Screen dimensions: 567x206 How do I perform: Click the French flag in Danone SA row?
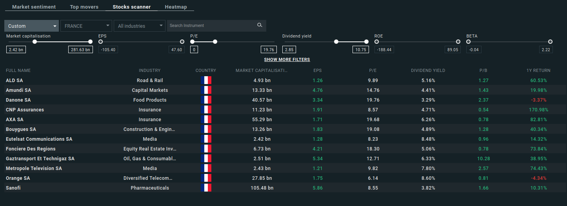tap(206, 100)
